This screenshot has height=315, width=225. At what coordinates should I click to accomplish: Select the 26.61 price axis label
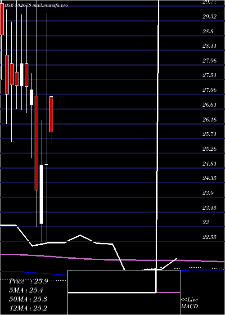tap(210, 105)
